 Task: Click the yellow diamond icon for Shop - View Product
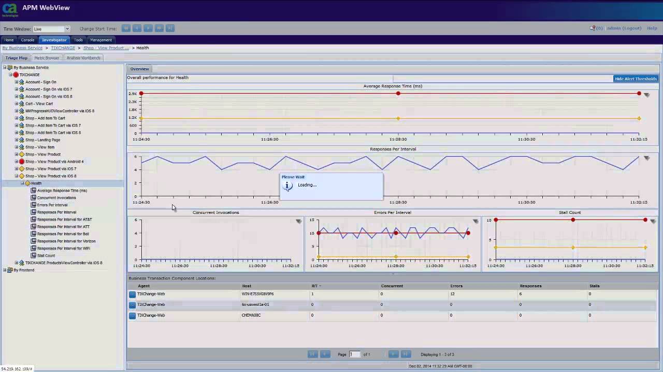click(x=22, y=154)
